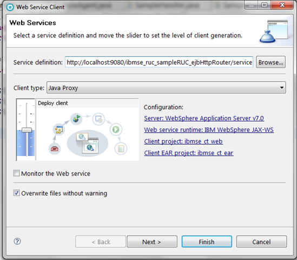
Task: Click the client generation level slider handle
Action: [x=27, y=130]
